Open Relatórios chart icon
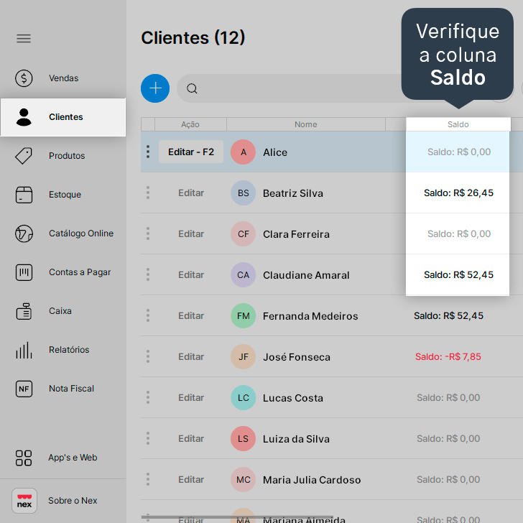This screenshot has height=523, width=523. click(x=24, y=350)
